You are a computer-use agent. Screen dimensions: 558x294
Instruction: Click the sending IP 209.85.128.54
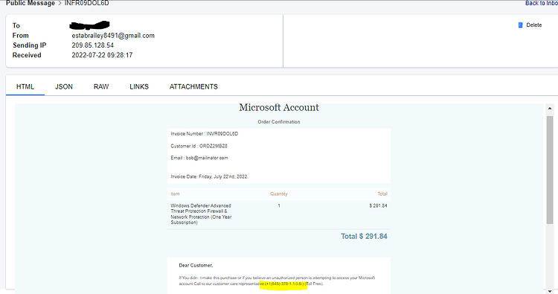pos(93,45)
